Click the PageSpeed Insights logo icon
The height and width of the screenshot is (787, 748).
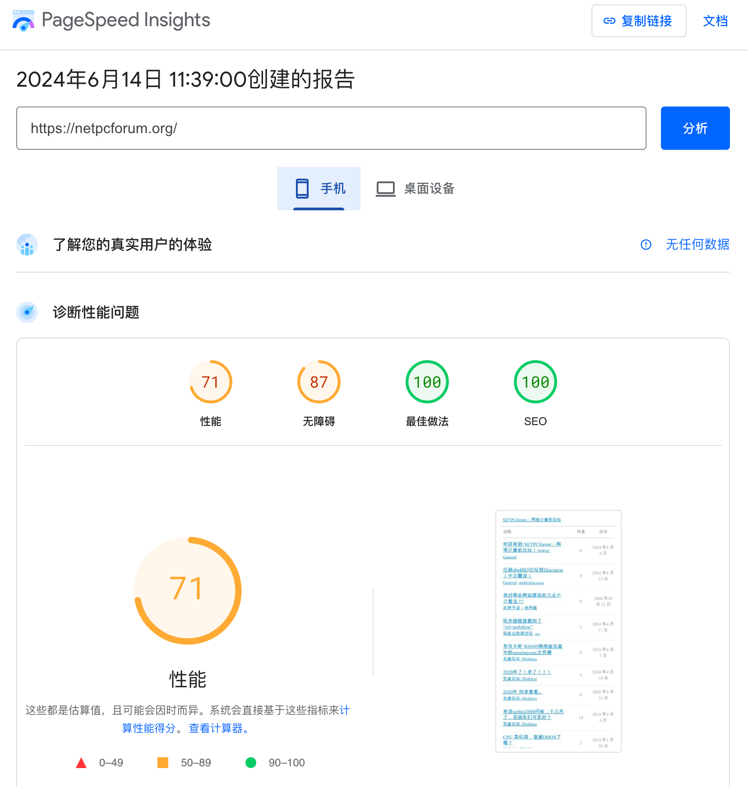pos(23,21)
